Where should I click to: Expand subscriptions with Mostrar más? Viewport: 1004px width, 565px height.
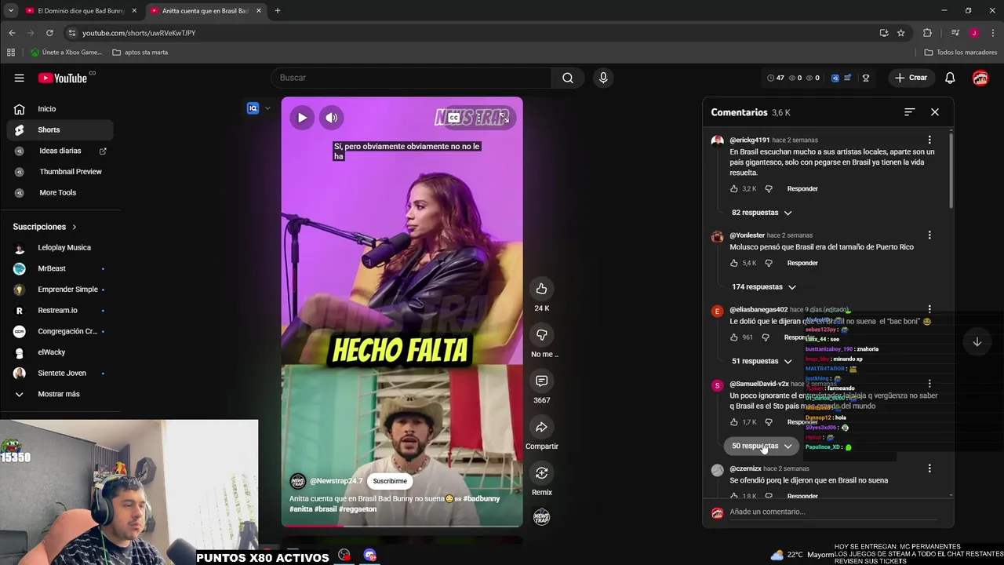[60, 394]
